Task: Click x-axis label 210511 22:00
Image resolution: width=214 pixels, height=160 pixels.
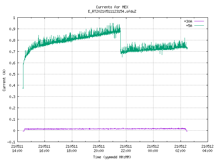Action: (126, 149)
